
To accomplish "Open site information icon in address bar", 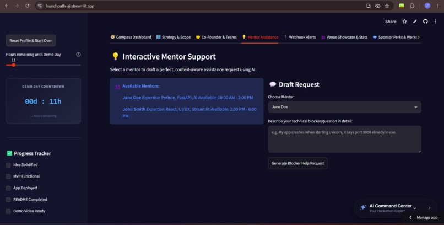I will pos(40,6).
